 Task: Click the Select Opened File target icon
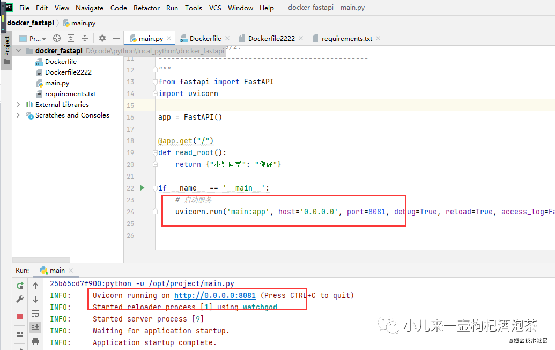[57, 38]
